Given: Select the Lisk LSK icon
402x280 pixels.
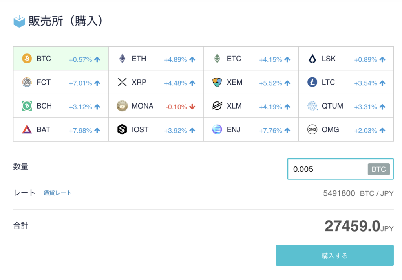Looking at the screenshot, I should 312,59.
